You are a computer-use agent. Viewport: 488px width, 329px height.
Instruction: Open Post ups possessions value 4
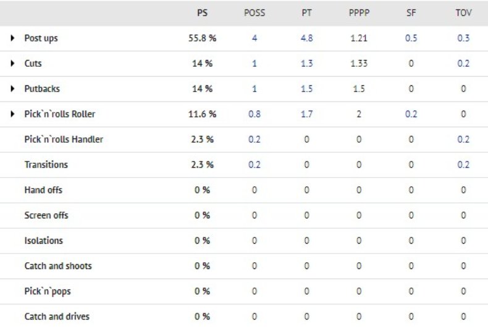pyautogui.click(x=254, y=38)
